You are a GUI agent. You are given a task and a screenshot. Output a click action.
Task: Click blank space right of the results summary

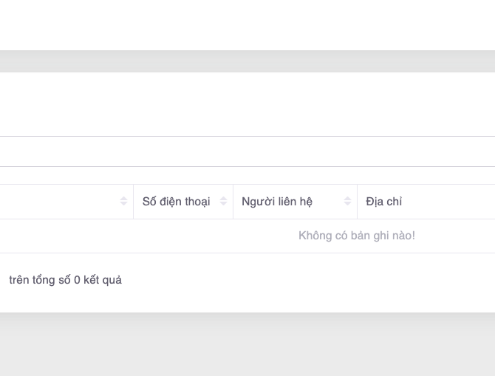point(310,280)
